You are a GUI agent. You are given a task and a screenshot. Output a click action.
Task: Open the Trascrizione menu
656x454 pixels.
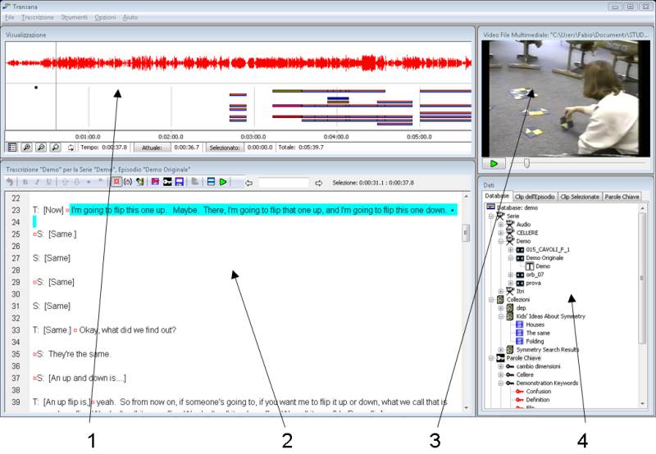38,17
